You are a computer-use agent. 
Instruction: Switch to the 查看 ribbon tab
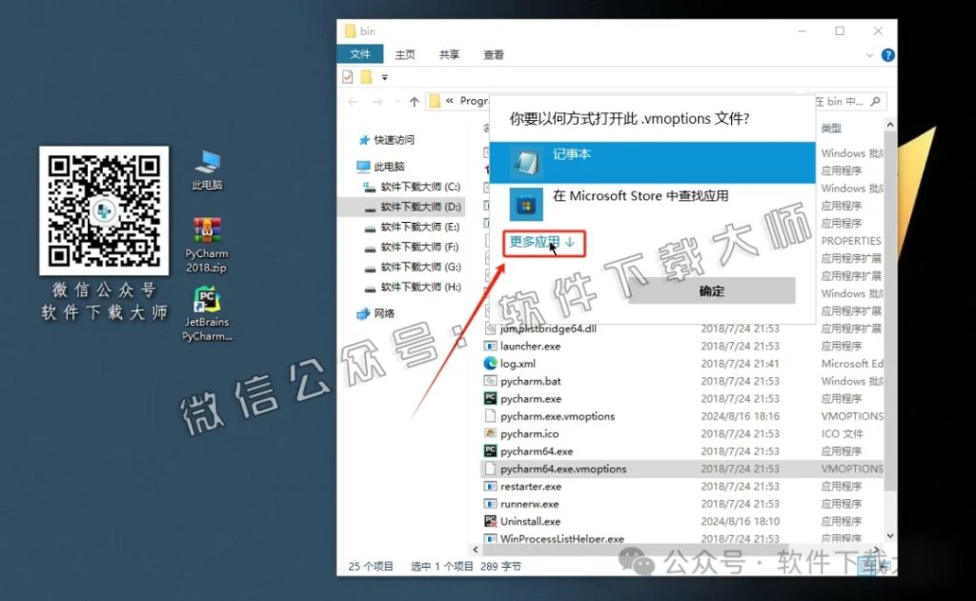pos(493,54)
